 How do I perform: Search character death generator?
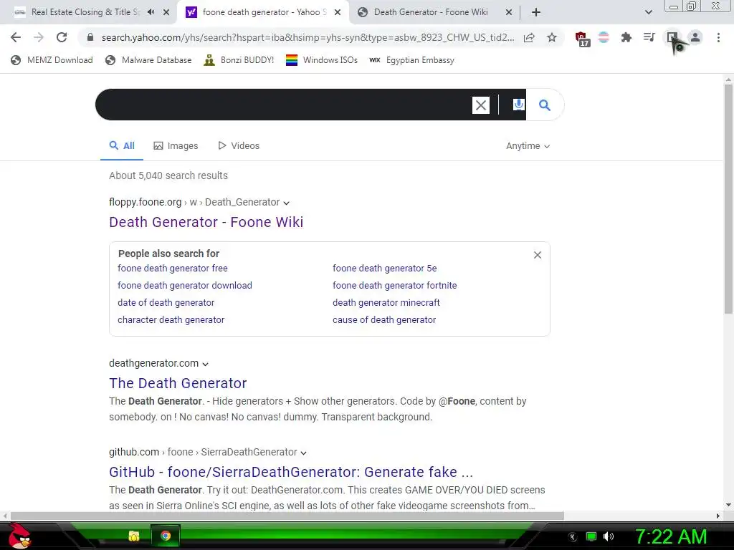[171, 320]
